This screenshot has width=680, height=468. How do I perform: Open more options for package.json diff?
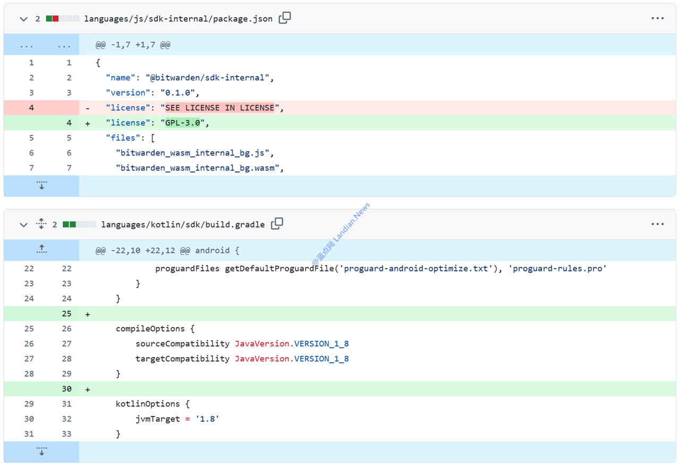(x=657, y=19)
